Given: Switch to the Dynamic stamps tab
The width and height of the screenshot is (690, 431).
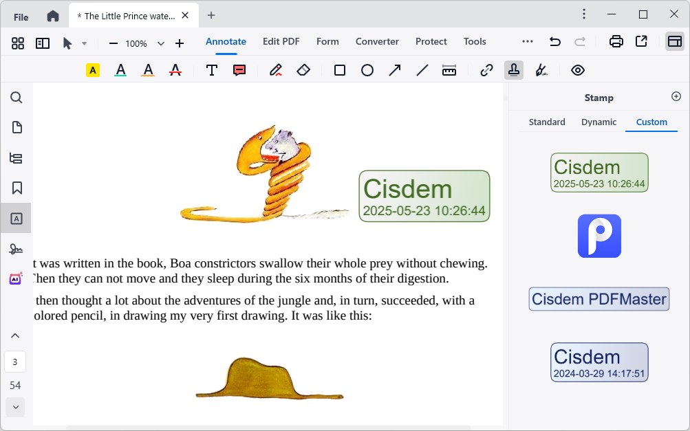Looking at the screenshot, I should coord(598,122).
